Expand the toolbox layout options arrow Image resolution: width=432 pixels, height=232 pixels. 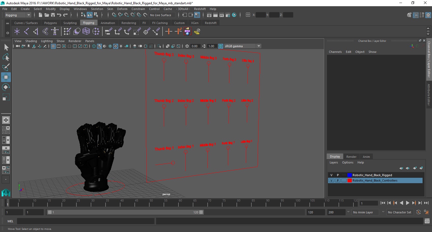[6, 179]
